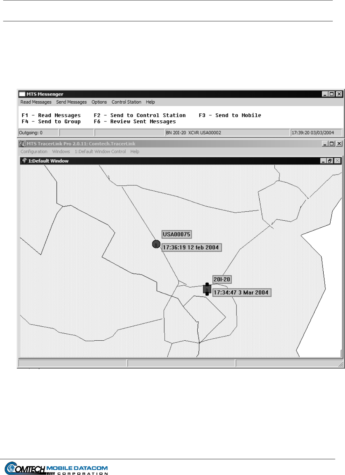This screenshot has width=345, height=475.
Task: Select the 17:34:47 3 Mar 2004 label
Action: (241, 292)
